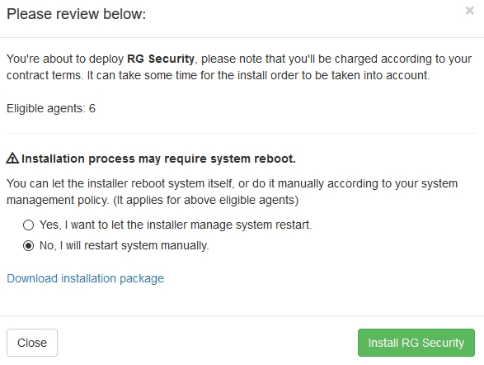The width and height of the screenshot is (484, 365).
Task: Click the "(It applies for above eligible agents)" note
Action: click(205, 200)
